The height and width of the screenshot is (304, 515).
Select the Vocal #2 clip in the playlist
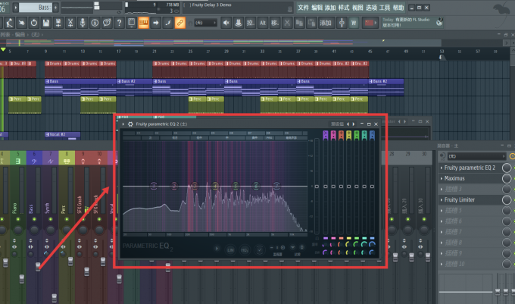[x=62, y=134]
